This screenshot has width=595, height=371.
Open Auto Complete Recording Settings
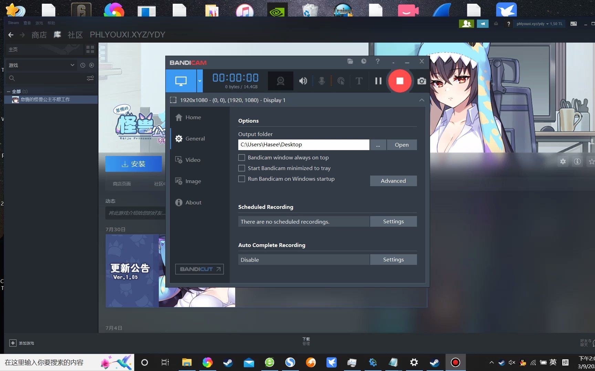point(393,260)
